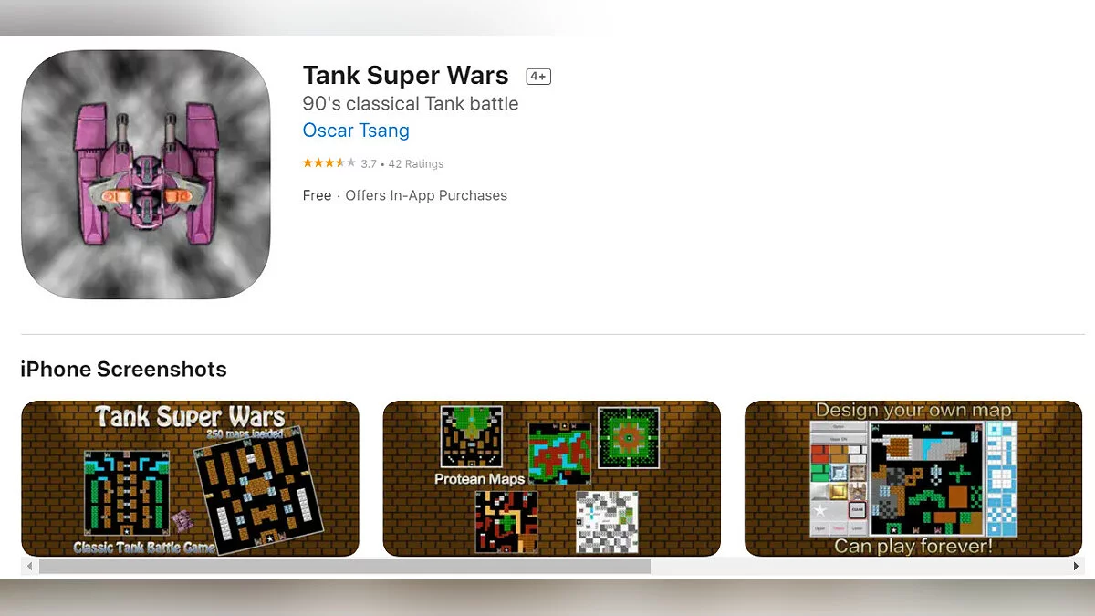Viewport: 1095px width, 616px height.
Task: Click the horizontal scrollbar thumb
Action: click(345, 567)
